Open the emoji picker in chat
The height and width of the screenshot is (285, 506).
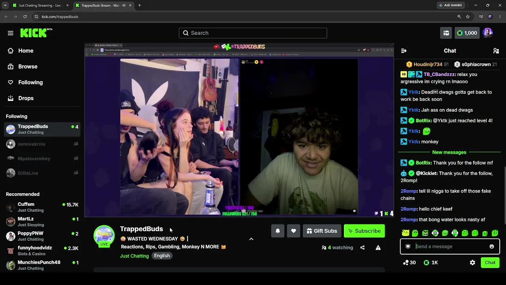pos(492,246)
